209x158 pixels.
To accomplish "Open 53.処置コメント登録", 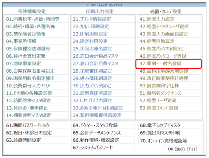I will pos(159,108).
